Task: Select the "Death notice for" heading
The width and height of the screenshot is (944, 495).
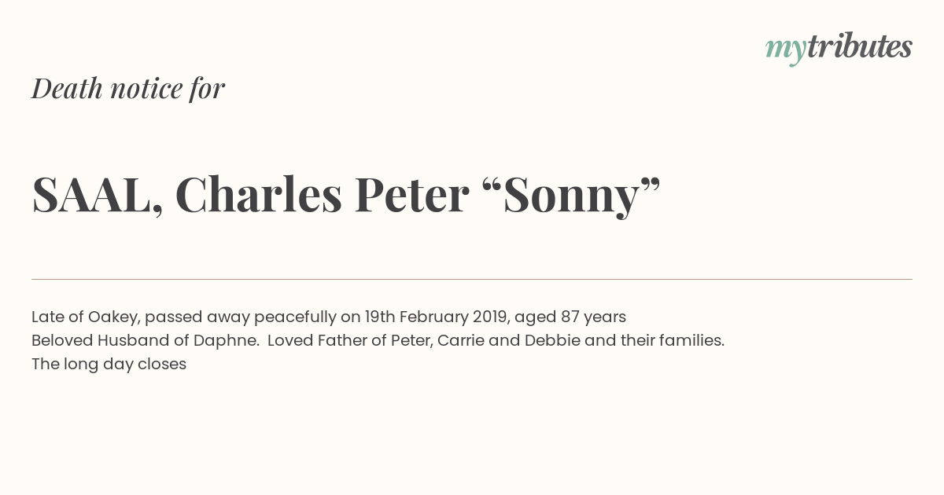Action: pos(128,88)
